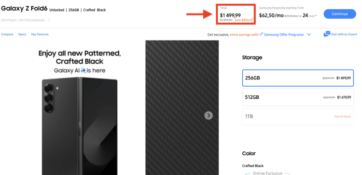Screen dimensions: 362x175
Task: Click the Samsung Offer Programs tag icon
Action: (x=261, y=34)
